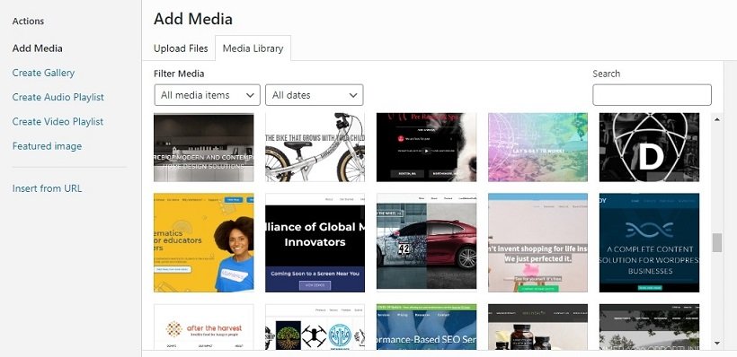Select the children's bike thumbnail

click(x=315, y=147)
